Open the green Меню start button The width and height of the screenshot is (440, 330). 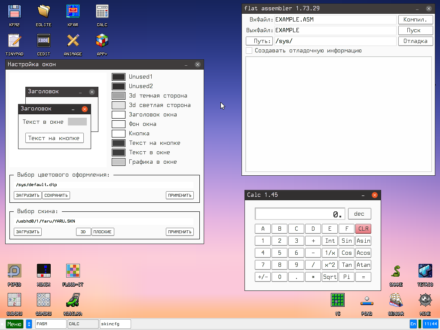[x=15, y=324]
